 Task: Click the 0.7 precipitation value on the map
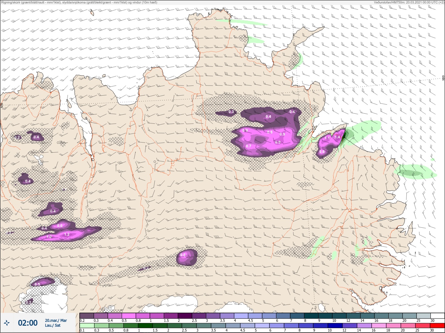249,146
